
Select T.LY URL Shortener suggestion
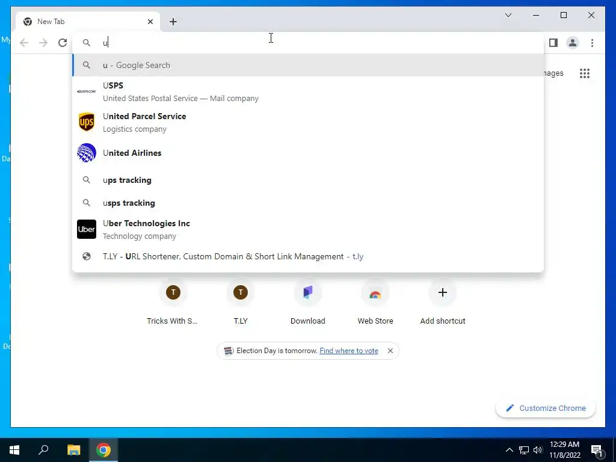(x=308, y=256)
